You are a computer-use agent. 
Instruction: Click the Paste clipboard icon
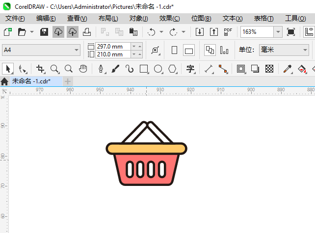[x=133, y=32]
